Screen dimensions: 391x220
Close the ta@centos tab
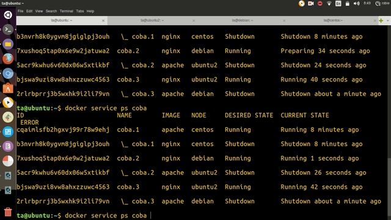(x=375, y=21)
